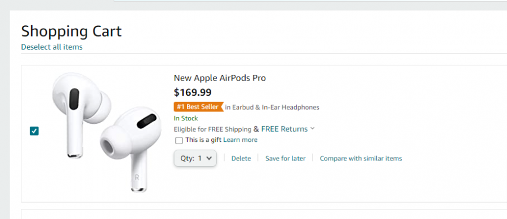Expand the chevron beside FREE Returns
Screen dimensions: 507x219
tap(312, 128)
